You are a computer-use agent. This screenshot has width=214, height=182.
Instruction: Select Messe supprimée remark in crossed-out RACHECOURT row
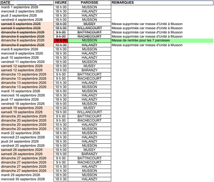click(147, 37)
